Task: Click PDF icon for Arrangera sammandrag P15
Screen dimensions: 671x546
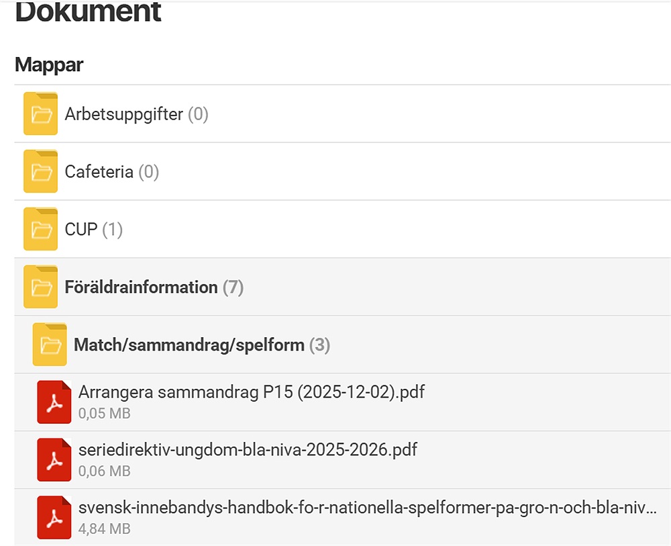Action: (54, 402)
